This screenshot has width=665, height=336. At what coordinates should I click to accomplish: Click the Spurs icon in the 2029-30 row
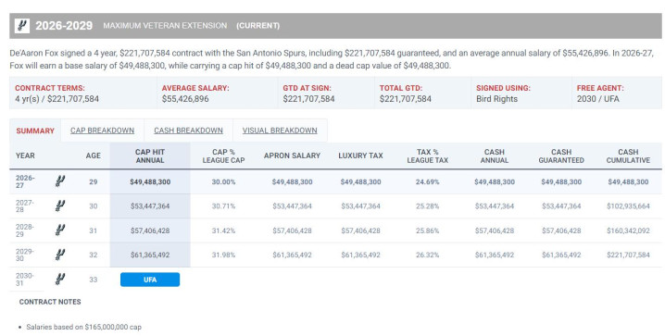click(x=60, y=255)
